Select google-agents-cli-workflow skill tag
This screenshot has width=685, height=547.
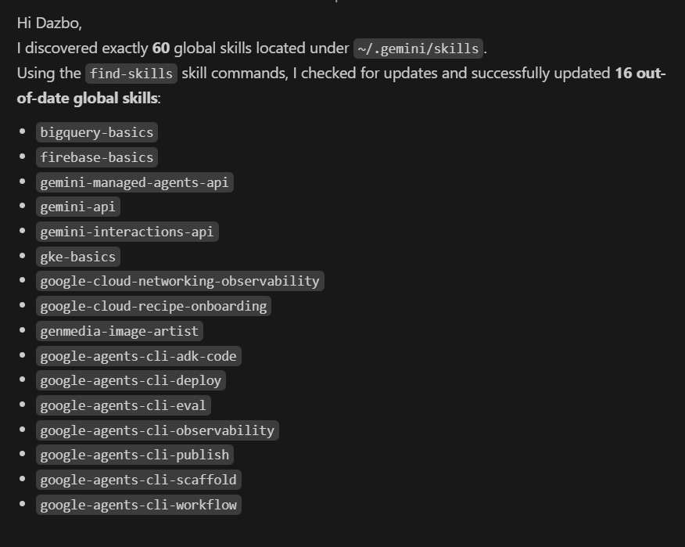click(138, 505)
